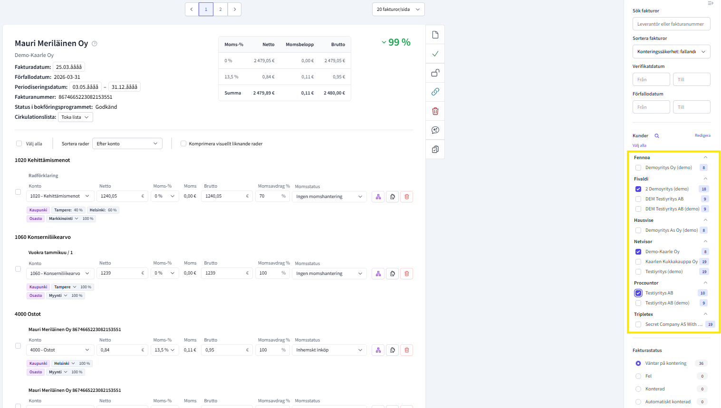Open the 13,5 % moms rate dropdown
Screen dimensions: 721x408
pos(164,350)
